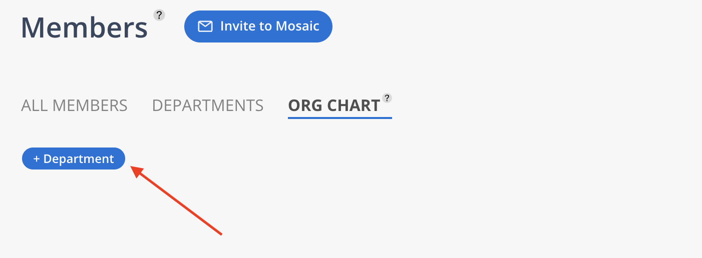Viewport: 702px width, 258px height.
Task: Click the plus sign on Department button
Action: [x=37, y=159]
